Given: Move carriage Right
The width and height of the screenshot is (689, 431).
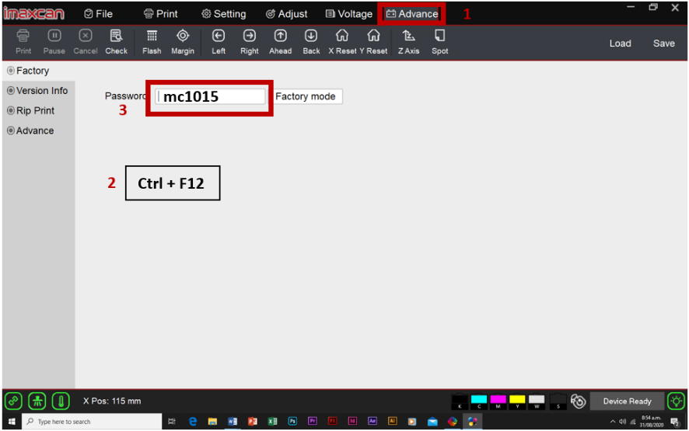Looking at the screenshot, I should click(249, 42).
